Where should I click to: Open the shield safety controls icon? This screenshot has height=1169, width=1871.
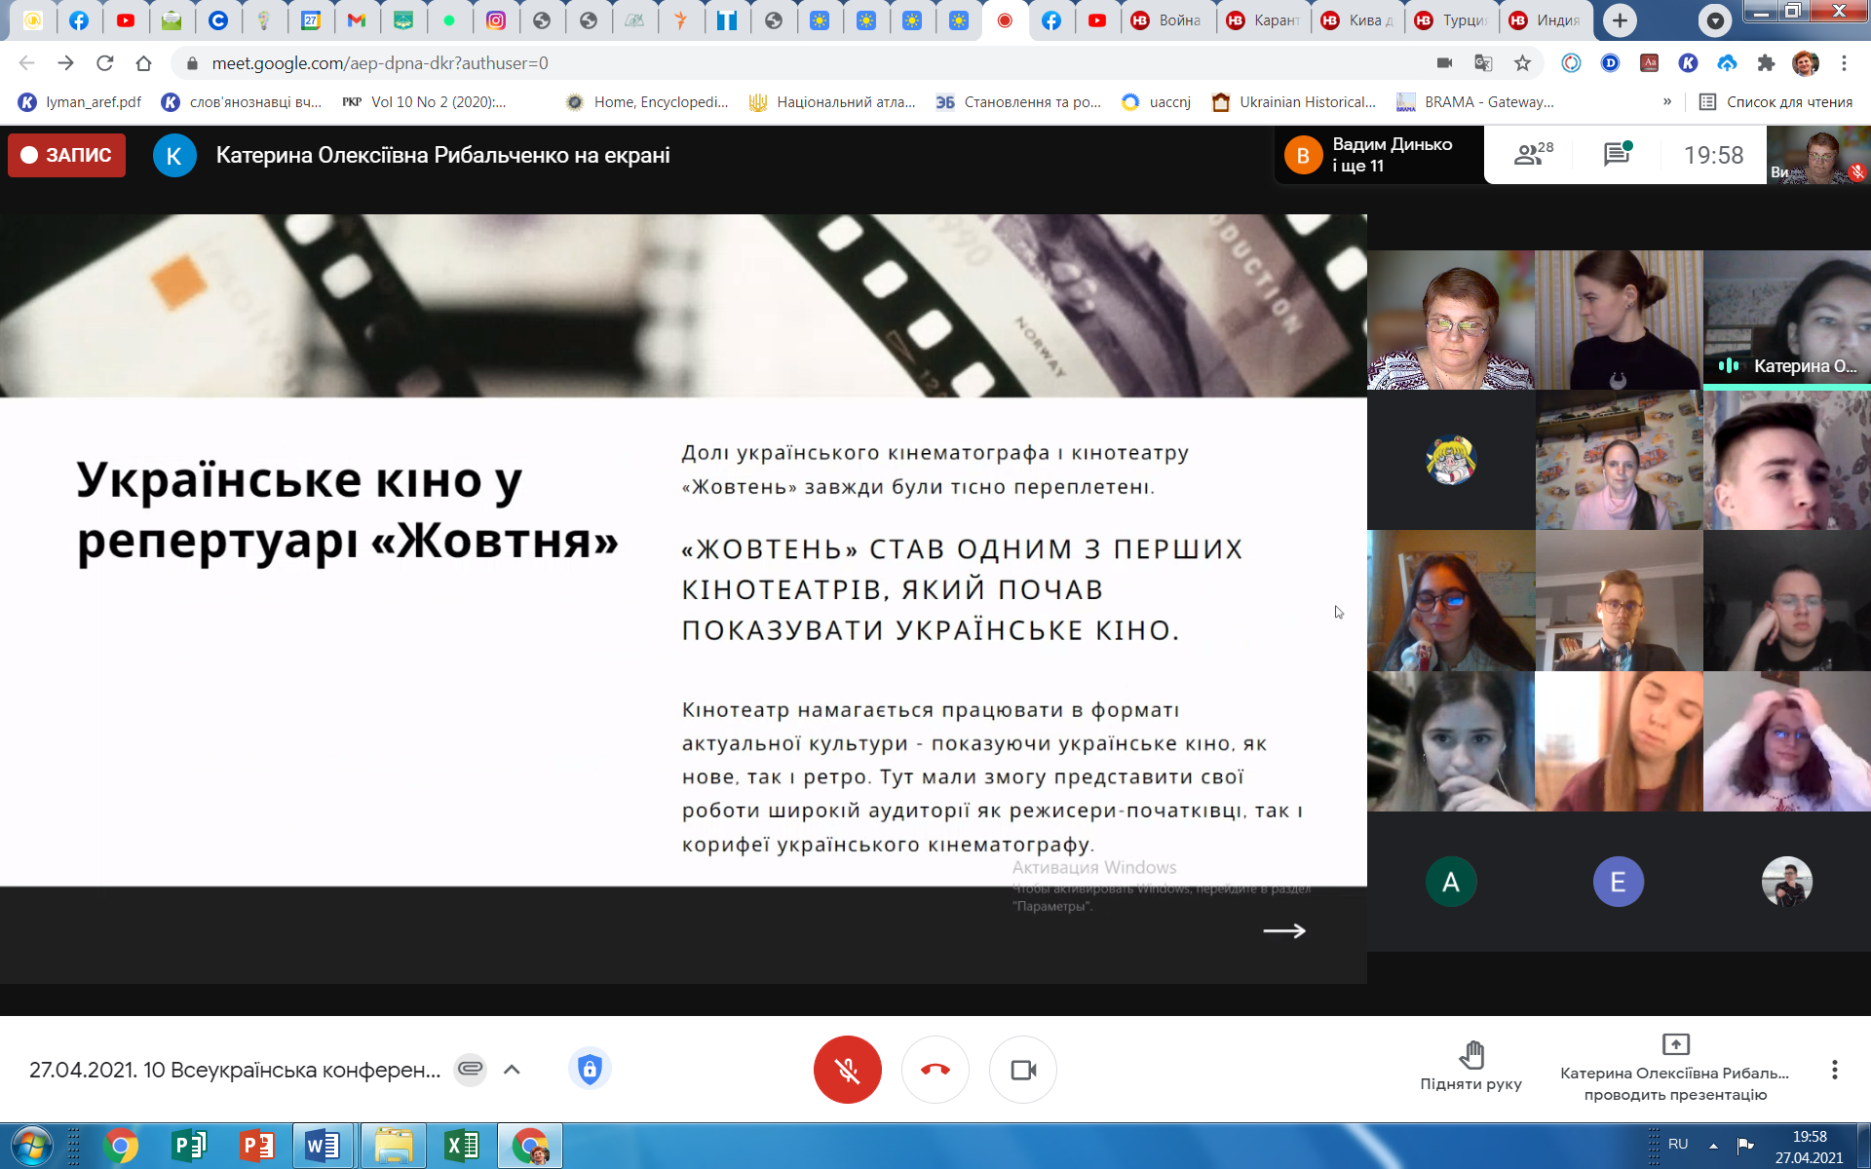click(x=590, y=1070)
